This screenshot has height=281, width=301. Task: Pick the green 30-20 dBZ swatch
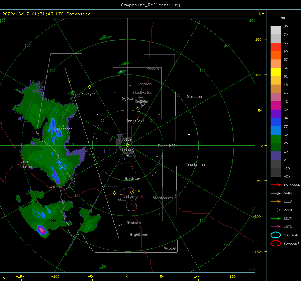[x=276, y=139]
